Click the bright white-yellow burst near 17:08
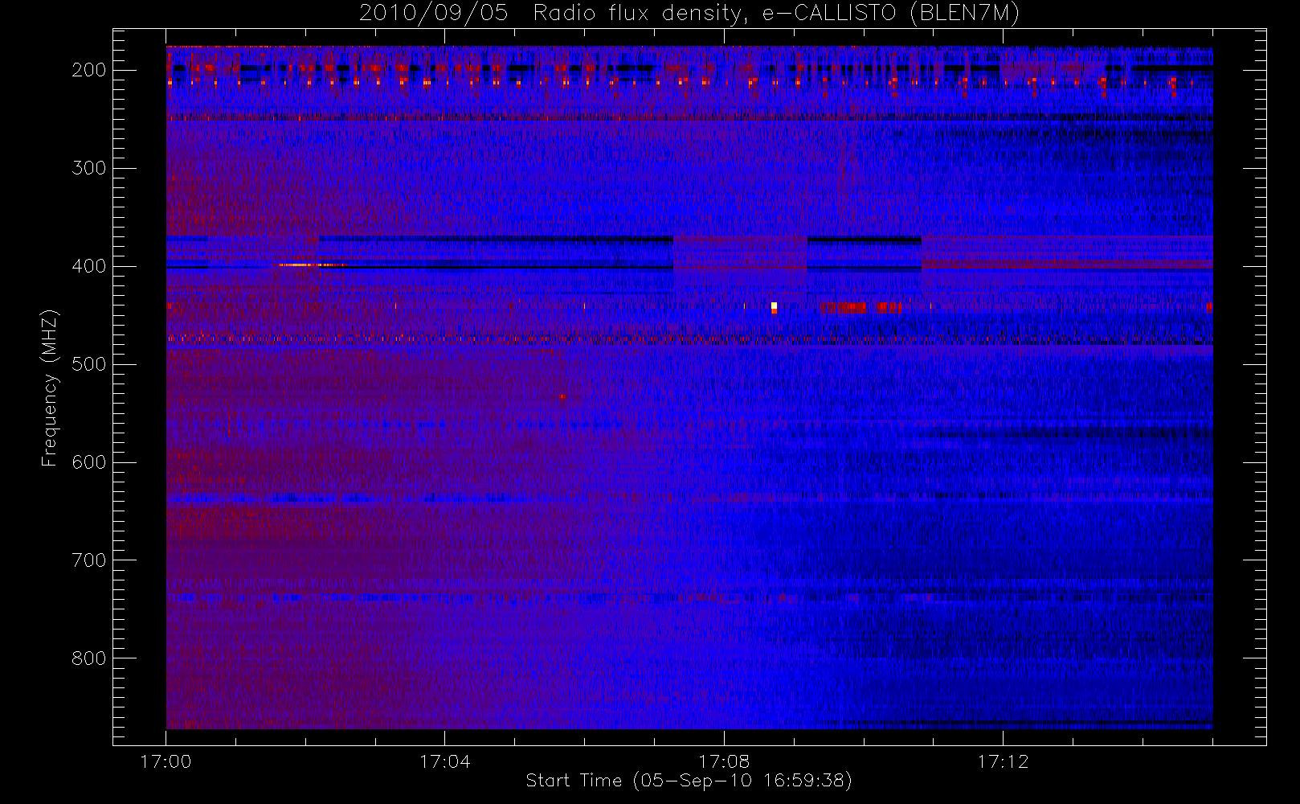The height and width of the screenshot is (804, 1300). tap(774, 307)
